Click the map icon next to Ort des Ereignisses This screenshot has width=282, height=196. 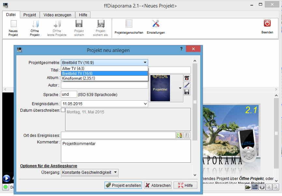179,136
